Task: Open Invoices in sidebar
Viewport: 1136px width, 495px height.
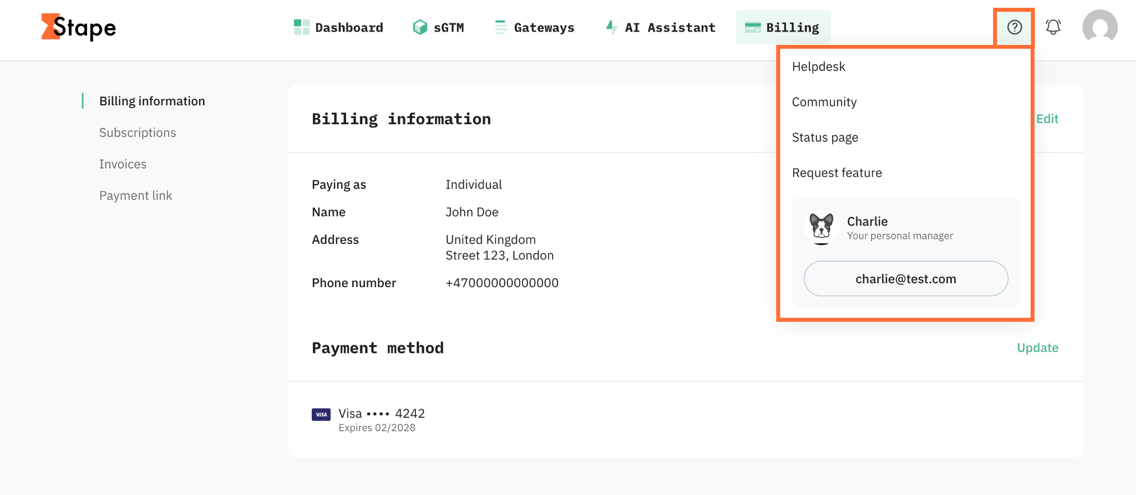Action: (123, 164)
